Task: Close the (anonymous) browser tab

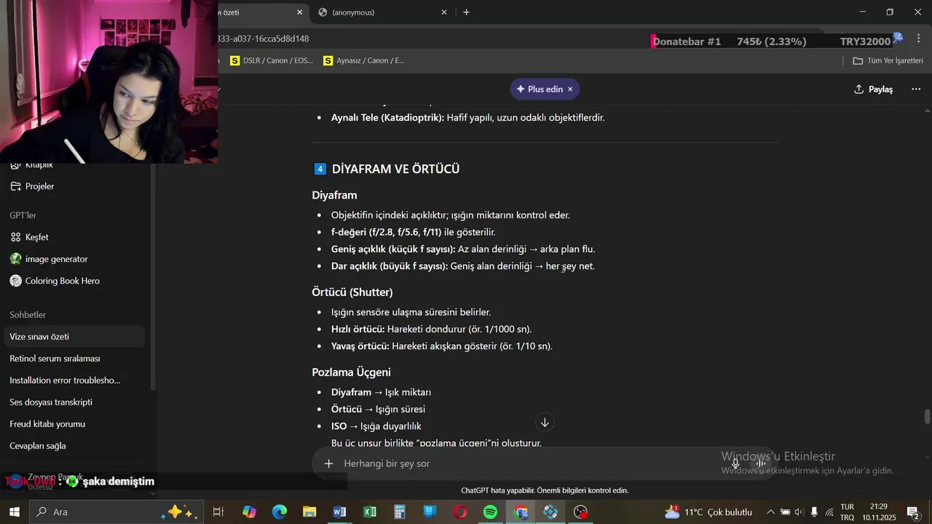Action: tap(444, 12)
